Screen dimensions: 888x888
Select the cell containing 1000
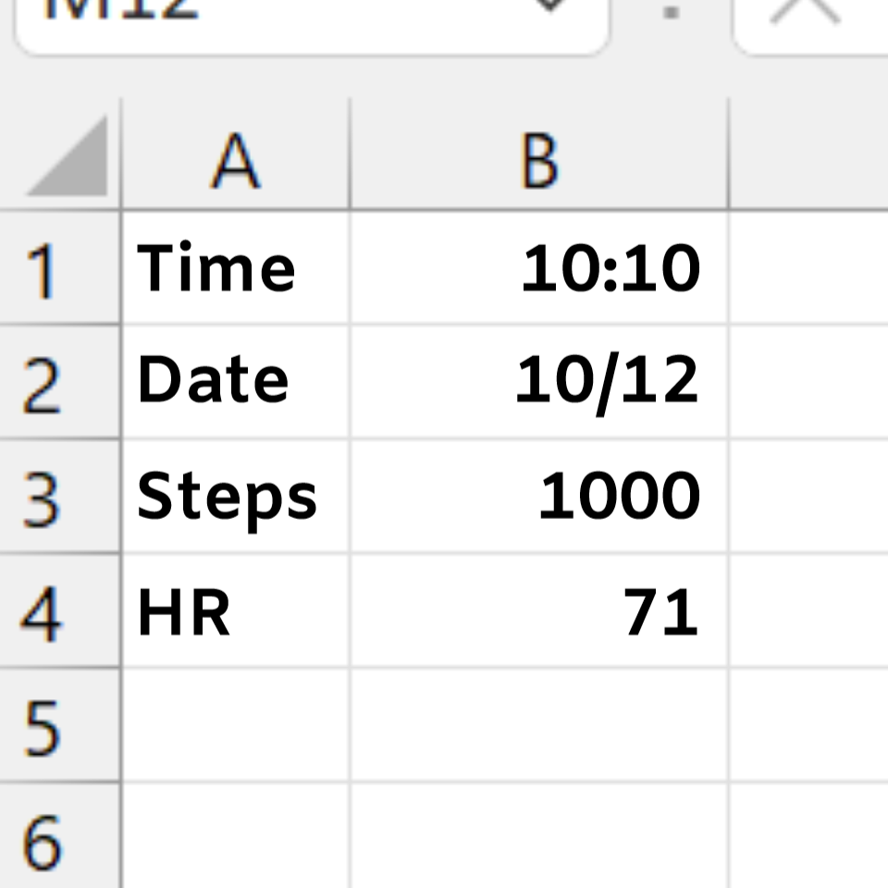pyautogui.click(x=539, y=496)
